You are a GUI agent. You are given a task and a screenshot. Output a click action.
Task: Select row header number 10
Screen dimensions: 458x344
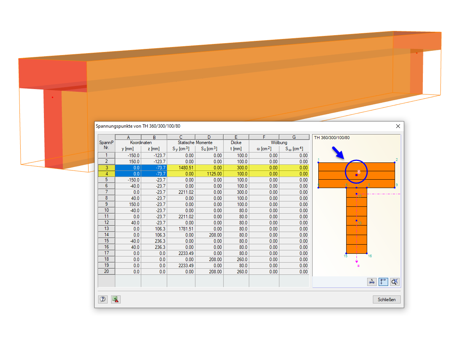click(106, 211)
